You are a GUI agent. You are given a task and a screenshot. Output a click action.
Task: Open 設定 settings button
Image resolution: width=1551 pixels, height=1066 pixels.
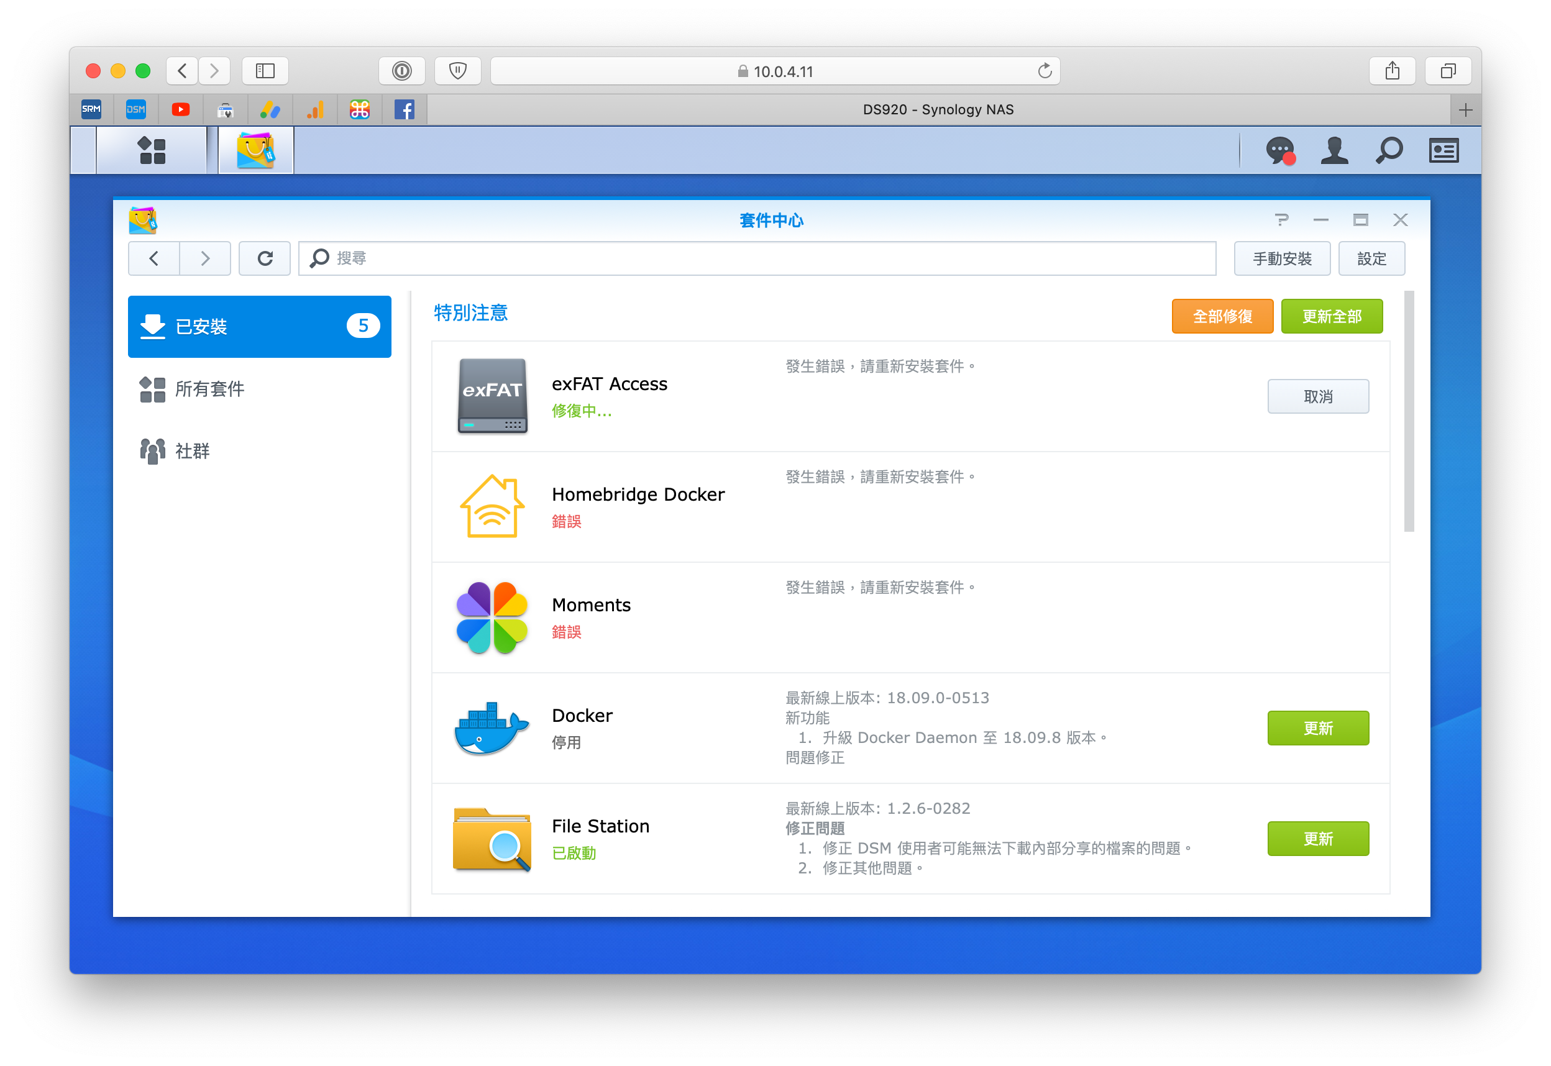pos(1371,258)
